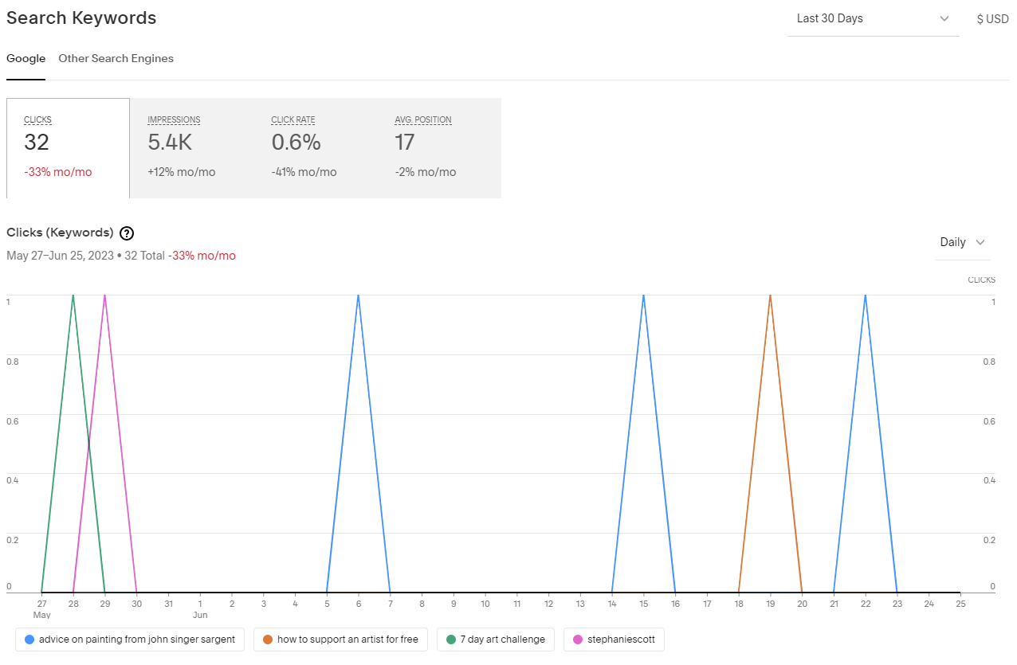
Task: Switch to Other Search Engines tab
Action: point(116,58)
